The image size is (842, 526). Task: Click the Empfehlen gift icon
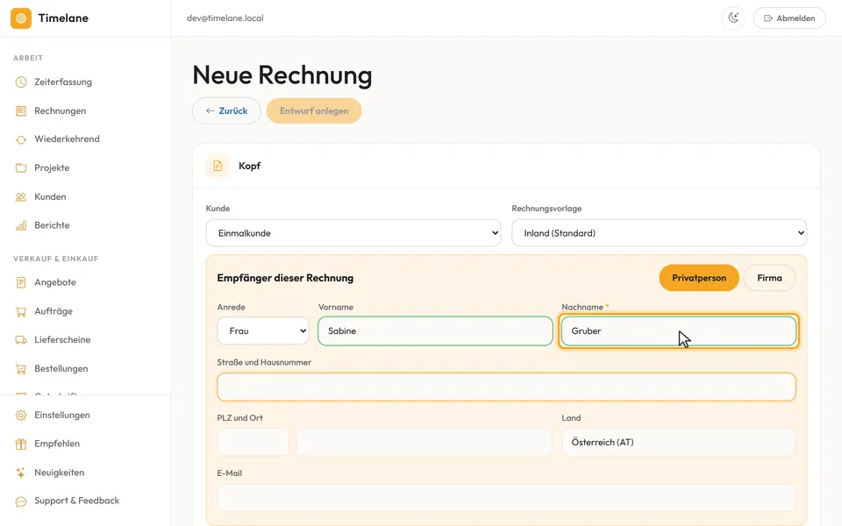pyautogui.click(x=21, y=444)
